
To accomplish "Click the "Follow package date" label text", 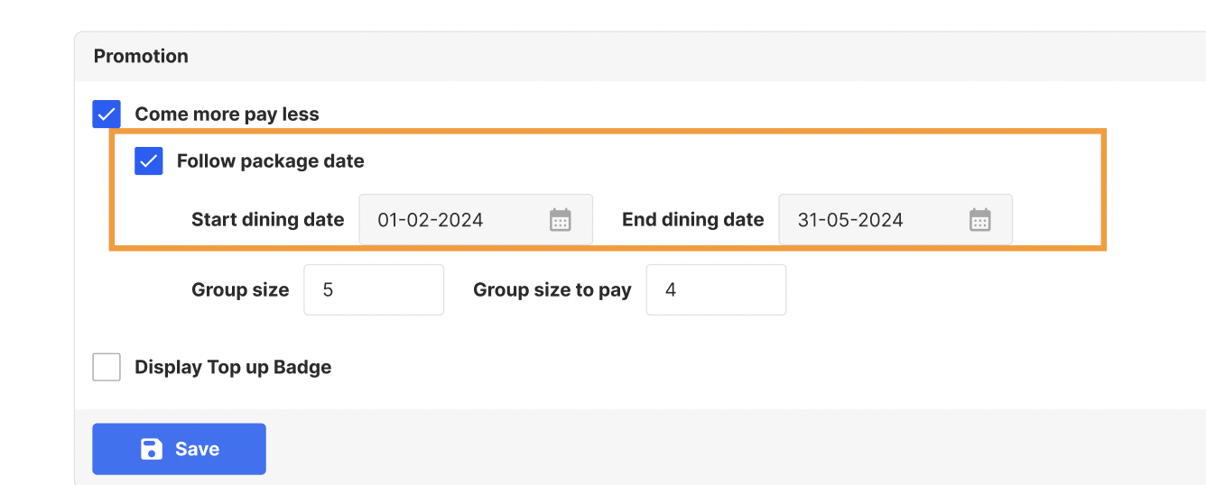I will (271, 161).
